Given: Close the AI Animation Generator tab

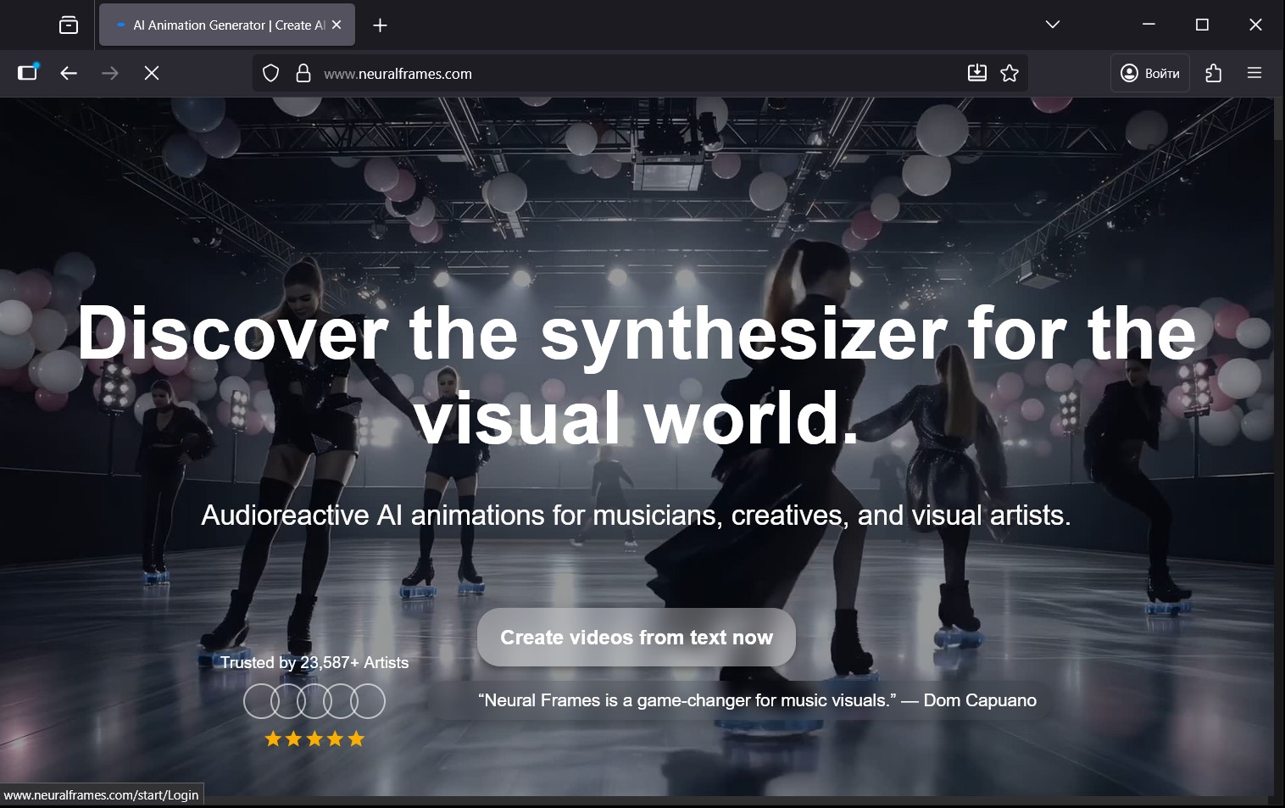Looking at the screenshot, I should (x=337, y=25).
